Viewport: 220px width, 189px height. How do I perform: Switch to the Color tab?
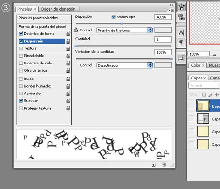[x=196, y=65]
